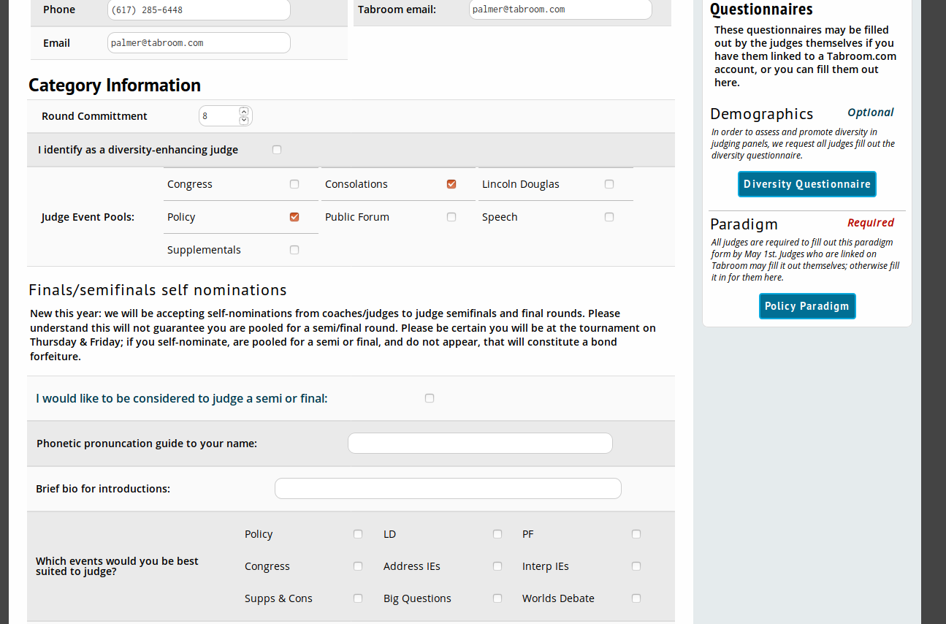946x624 pixels.
Task: Uncheck the Policy judge pool checkbox
Action: pos(294,217)
